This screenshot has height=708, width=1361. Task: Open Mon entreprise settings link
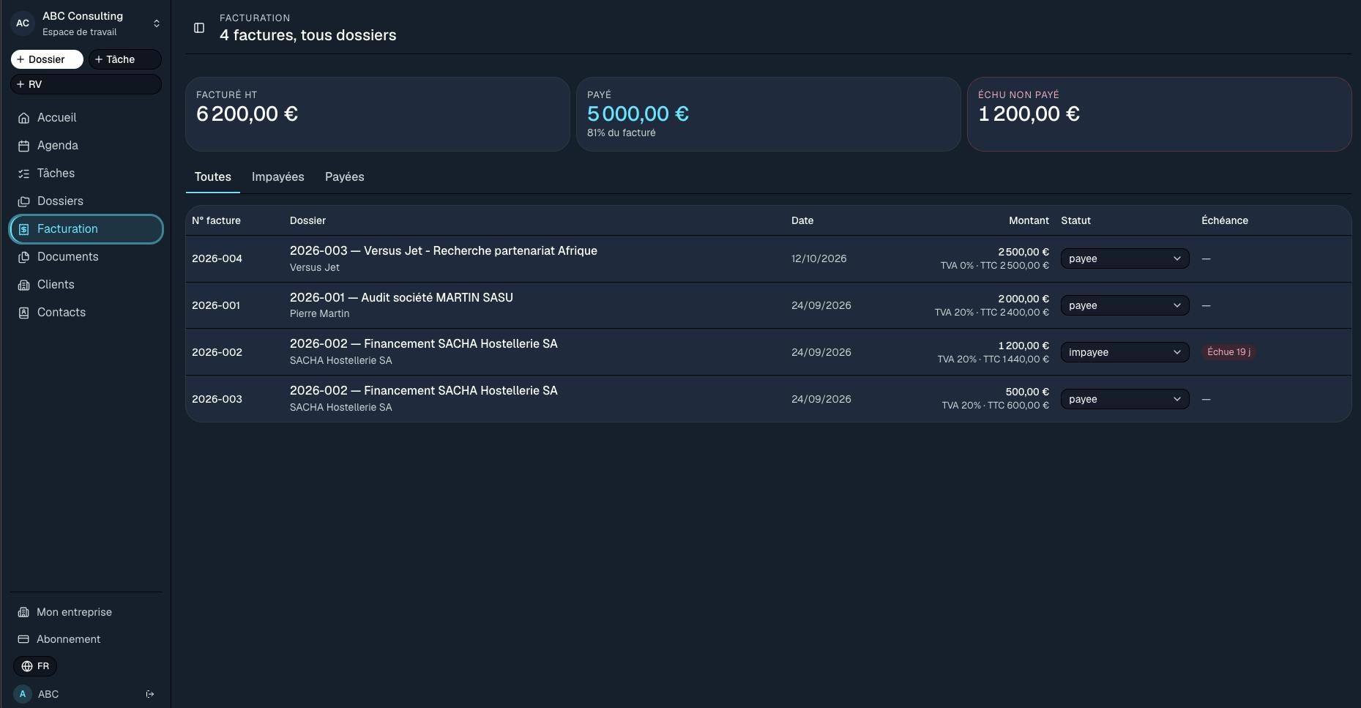pyautogui.click(x=86, y=612)
